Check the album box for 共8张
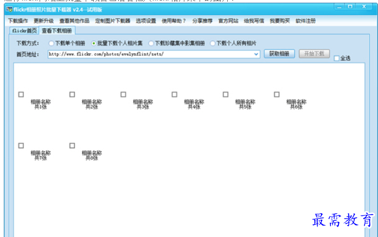378x237 pixels. pos(72,146)
